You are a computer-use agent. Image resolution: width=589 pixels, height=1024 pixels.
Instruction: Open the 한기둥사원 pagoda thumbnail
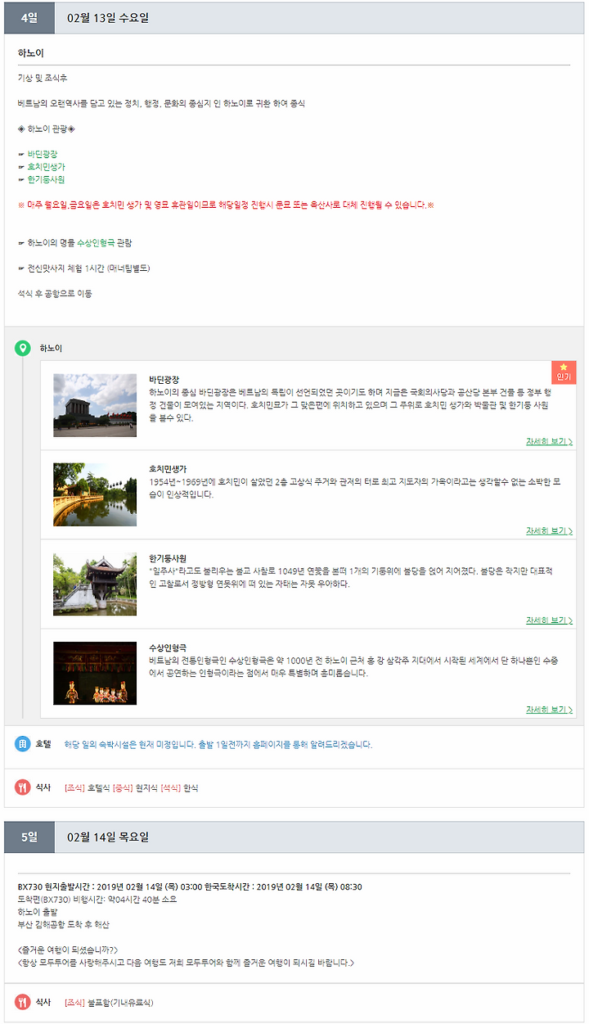click(95, 584)
